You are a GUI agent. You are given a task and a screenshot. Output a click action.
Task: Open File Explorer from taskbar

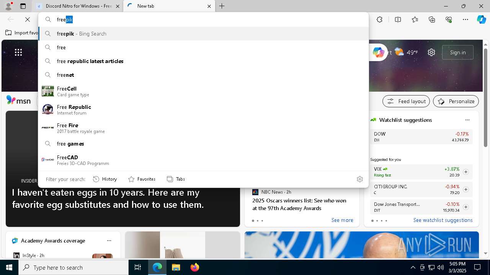tap(176, 267)
